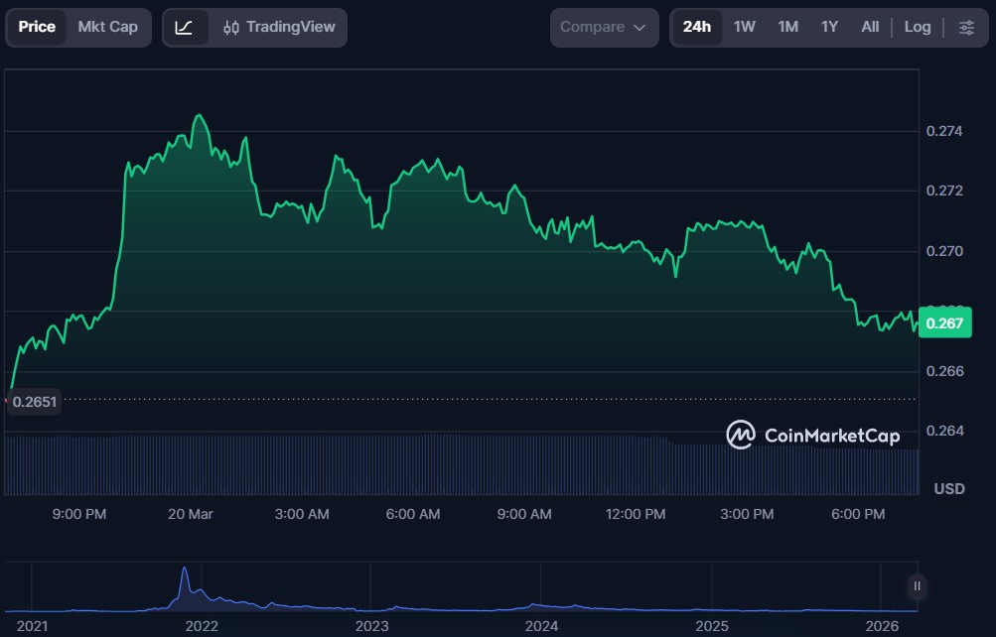
Task: Click the timeline navigator's right handle
Action: 917,586
